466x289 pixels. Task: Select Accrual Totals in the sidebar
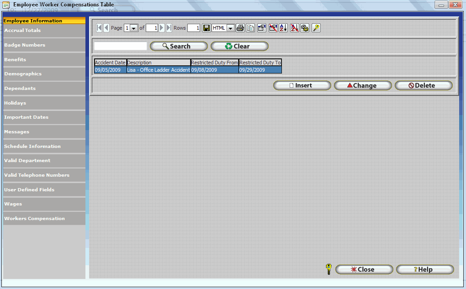pos(23,31)
